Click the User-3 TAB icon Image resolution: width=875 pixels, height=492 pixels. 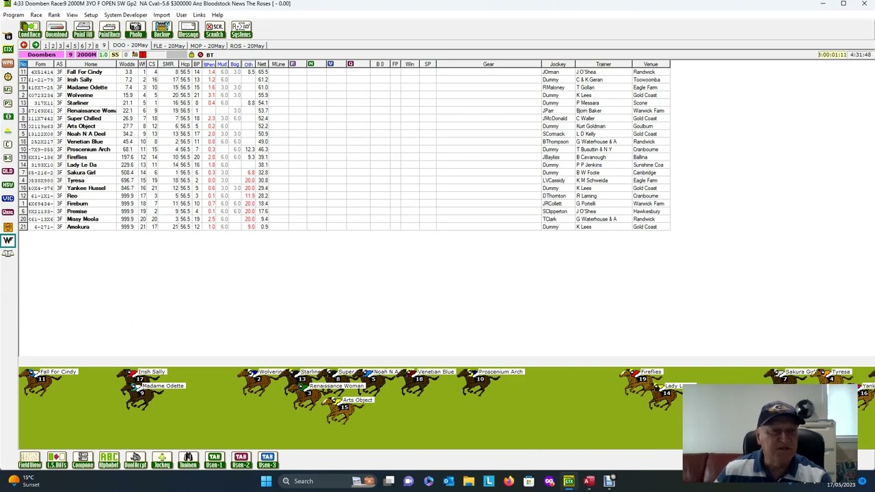tap(267, 460)
